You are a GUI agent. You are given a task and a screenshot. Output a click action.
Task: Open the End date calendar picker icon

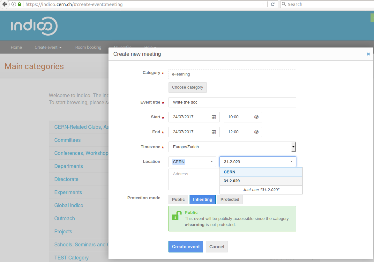click(x=214, y=132)
